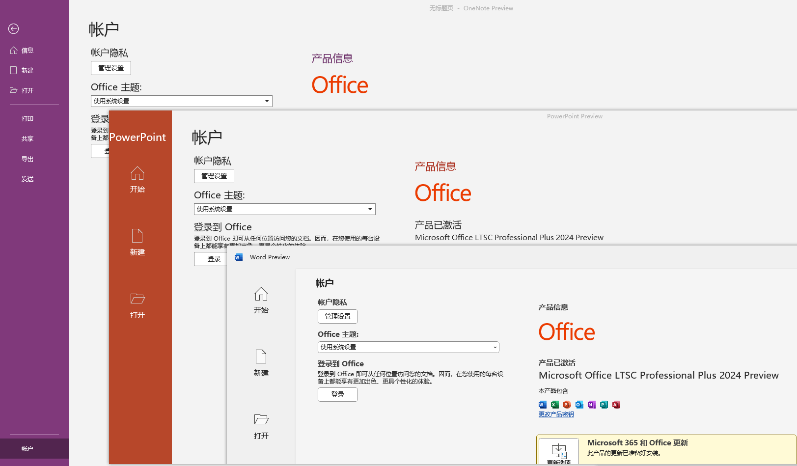The height and width of the screenshot is (466, 797).
Task: Select the Access icon in product list
Action: click(x=616, y=404)
